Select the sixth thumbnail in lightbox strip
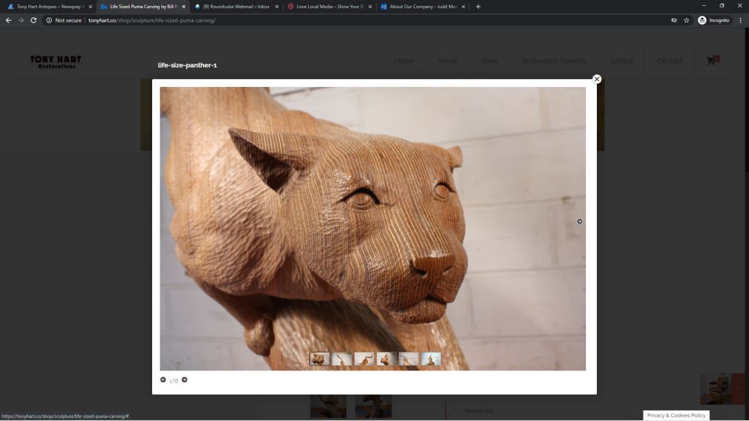 431,359
